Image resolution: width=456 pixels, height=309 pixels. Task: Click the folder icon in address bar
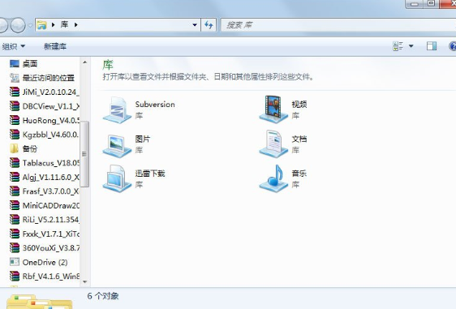coord(42,25)
